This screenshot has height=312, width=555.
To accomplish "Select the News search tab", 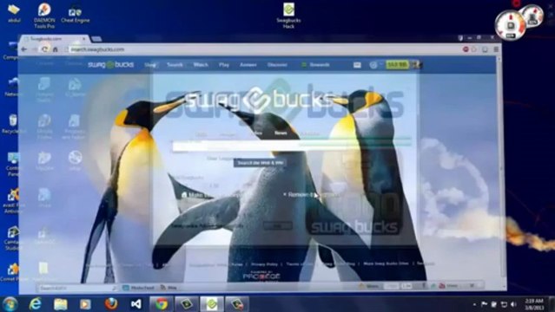I will 281,133.
